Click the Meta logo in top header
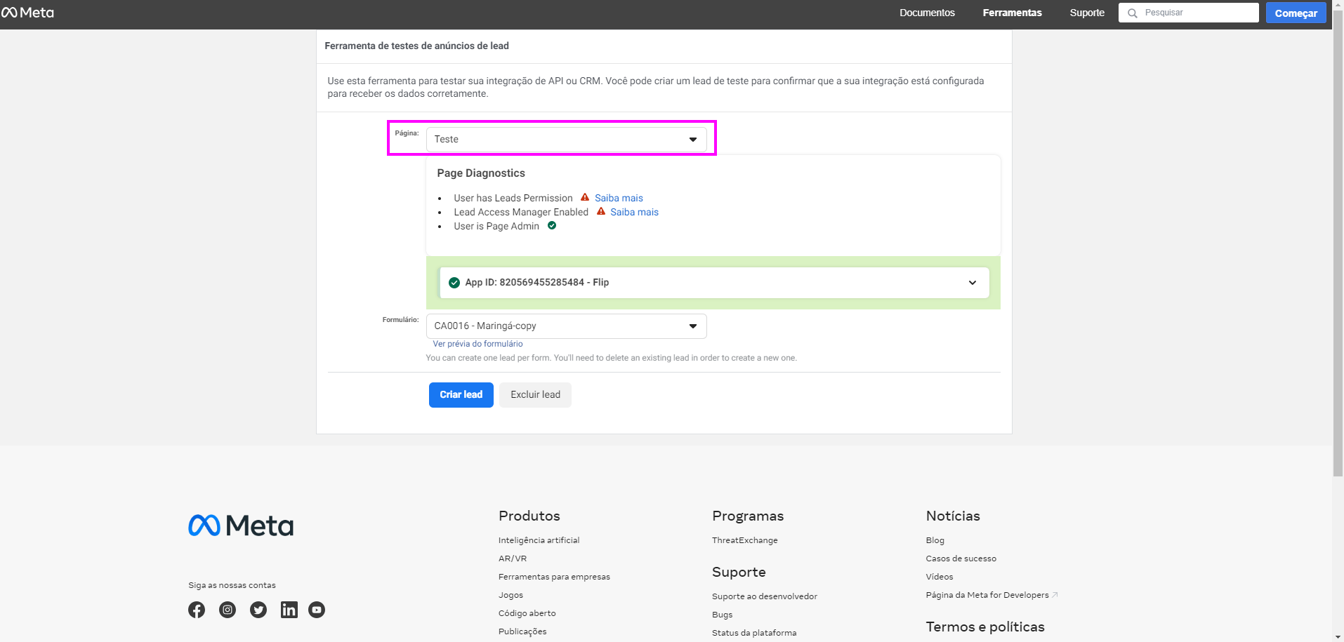Image resolution: width=1344 pixels, height=642 pixels. [x=28, y=13]
